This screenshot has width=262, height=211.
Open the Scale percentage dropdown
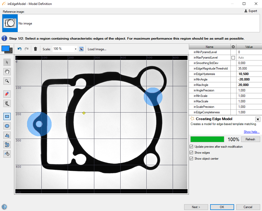point(76,49)
